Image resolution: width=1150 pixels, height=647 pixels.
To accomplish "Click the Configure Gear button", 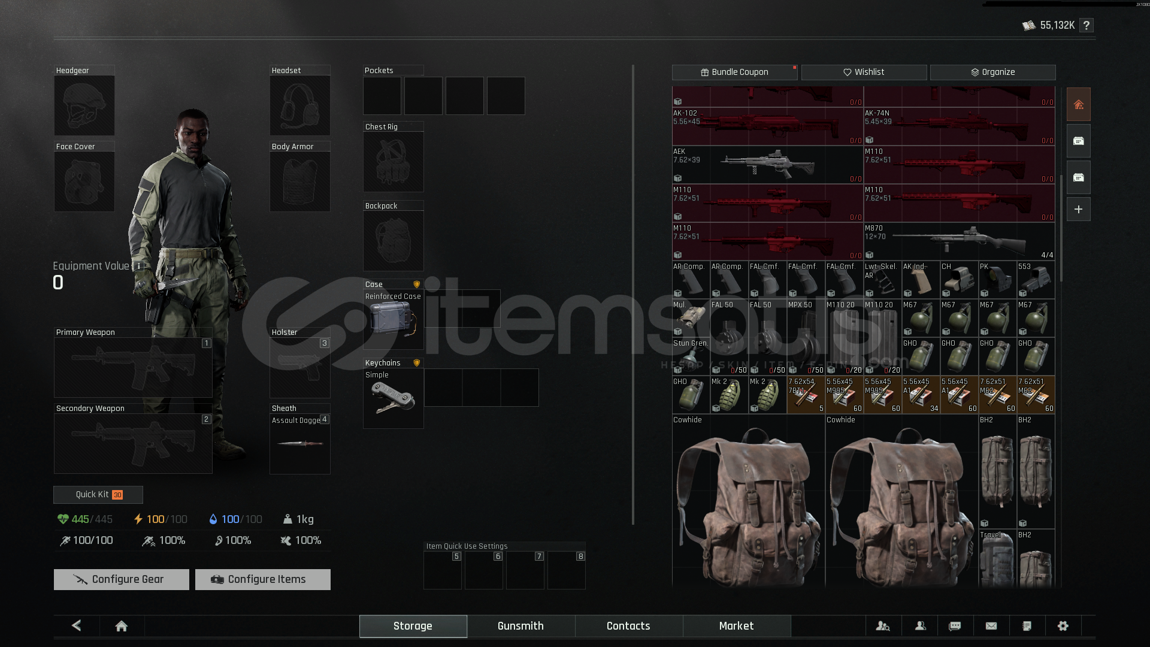I will coord(121,579).
